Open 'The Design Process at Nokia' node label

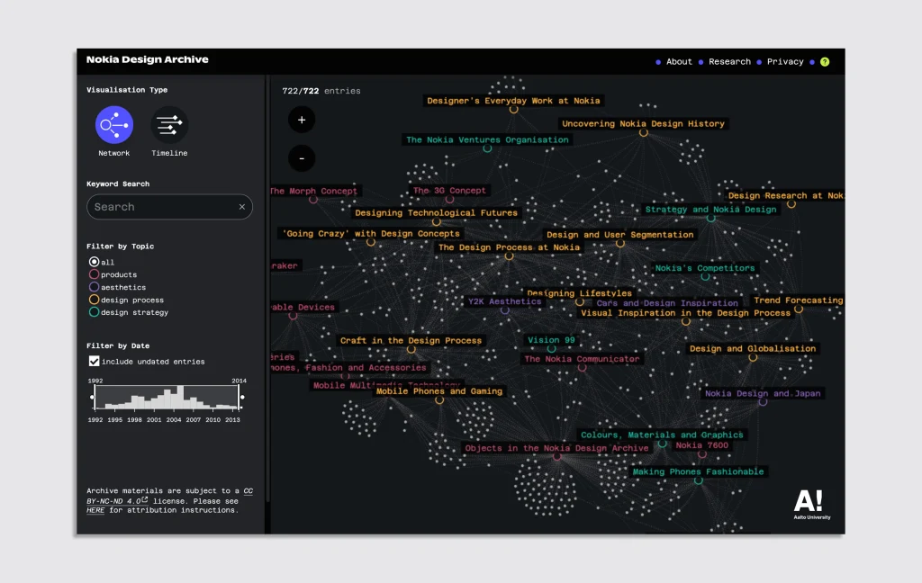509,247
